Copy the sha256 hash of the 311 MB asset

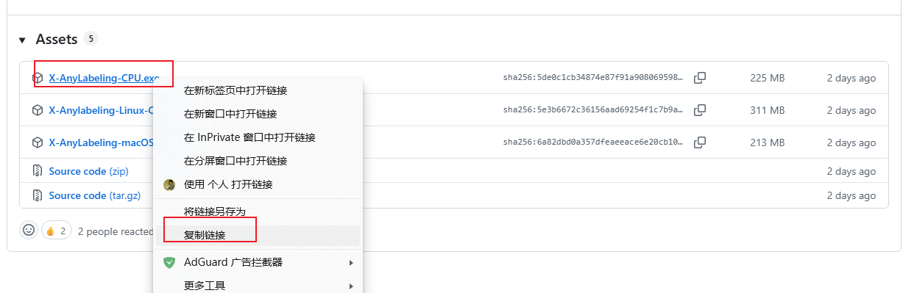point(700,110)
